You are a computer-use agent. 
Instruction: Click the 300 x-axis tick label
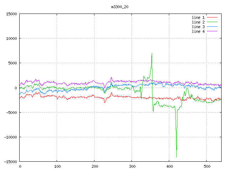[x=132, y=166]
